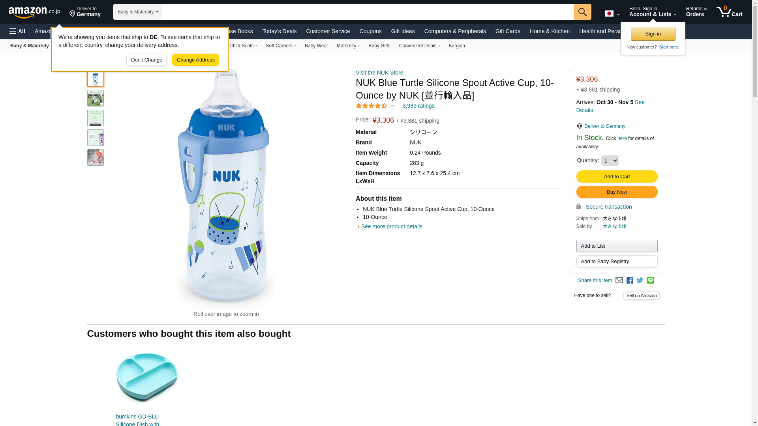Open Today's Deals in navigation bar
Viewport: 758px width, 426px height.
(x=279, y=31)
